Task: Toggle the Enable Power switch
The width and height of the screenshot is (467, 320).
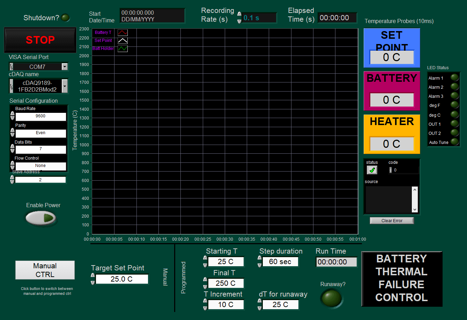Action: (41, 218)
